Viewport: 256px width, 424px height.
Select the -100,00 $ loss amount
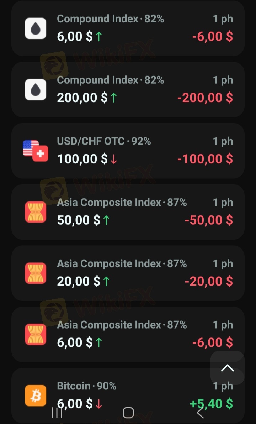[205, 159]
